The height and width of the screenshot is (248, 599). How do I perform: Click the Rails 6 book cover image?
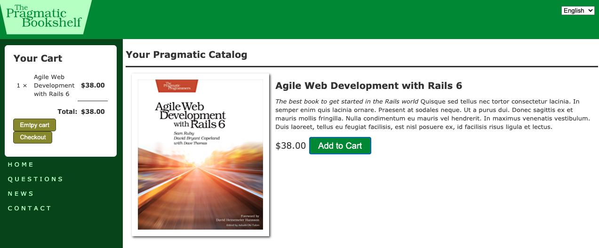(x=200, y=155)
